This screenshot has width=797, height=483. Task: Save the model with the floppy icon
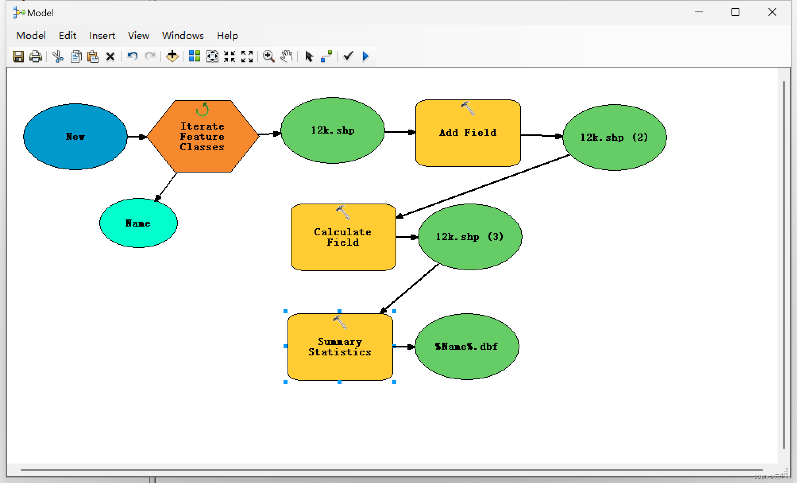click(x=18, y=56)
